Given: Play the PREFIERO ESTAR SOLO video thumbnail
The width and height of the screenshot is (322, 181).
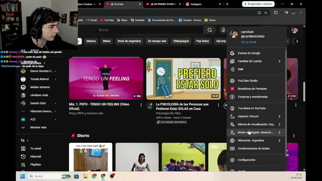Looking at the screenshot, I should tap(183, 79).
